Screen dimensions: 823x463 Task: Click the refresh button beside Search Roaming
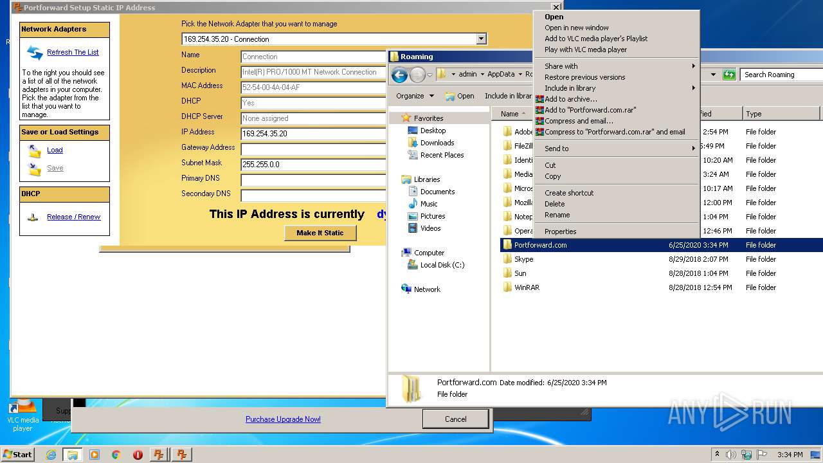coord(729,75)
